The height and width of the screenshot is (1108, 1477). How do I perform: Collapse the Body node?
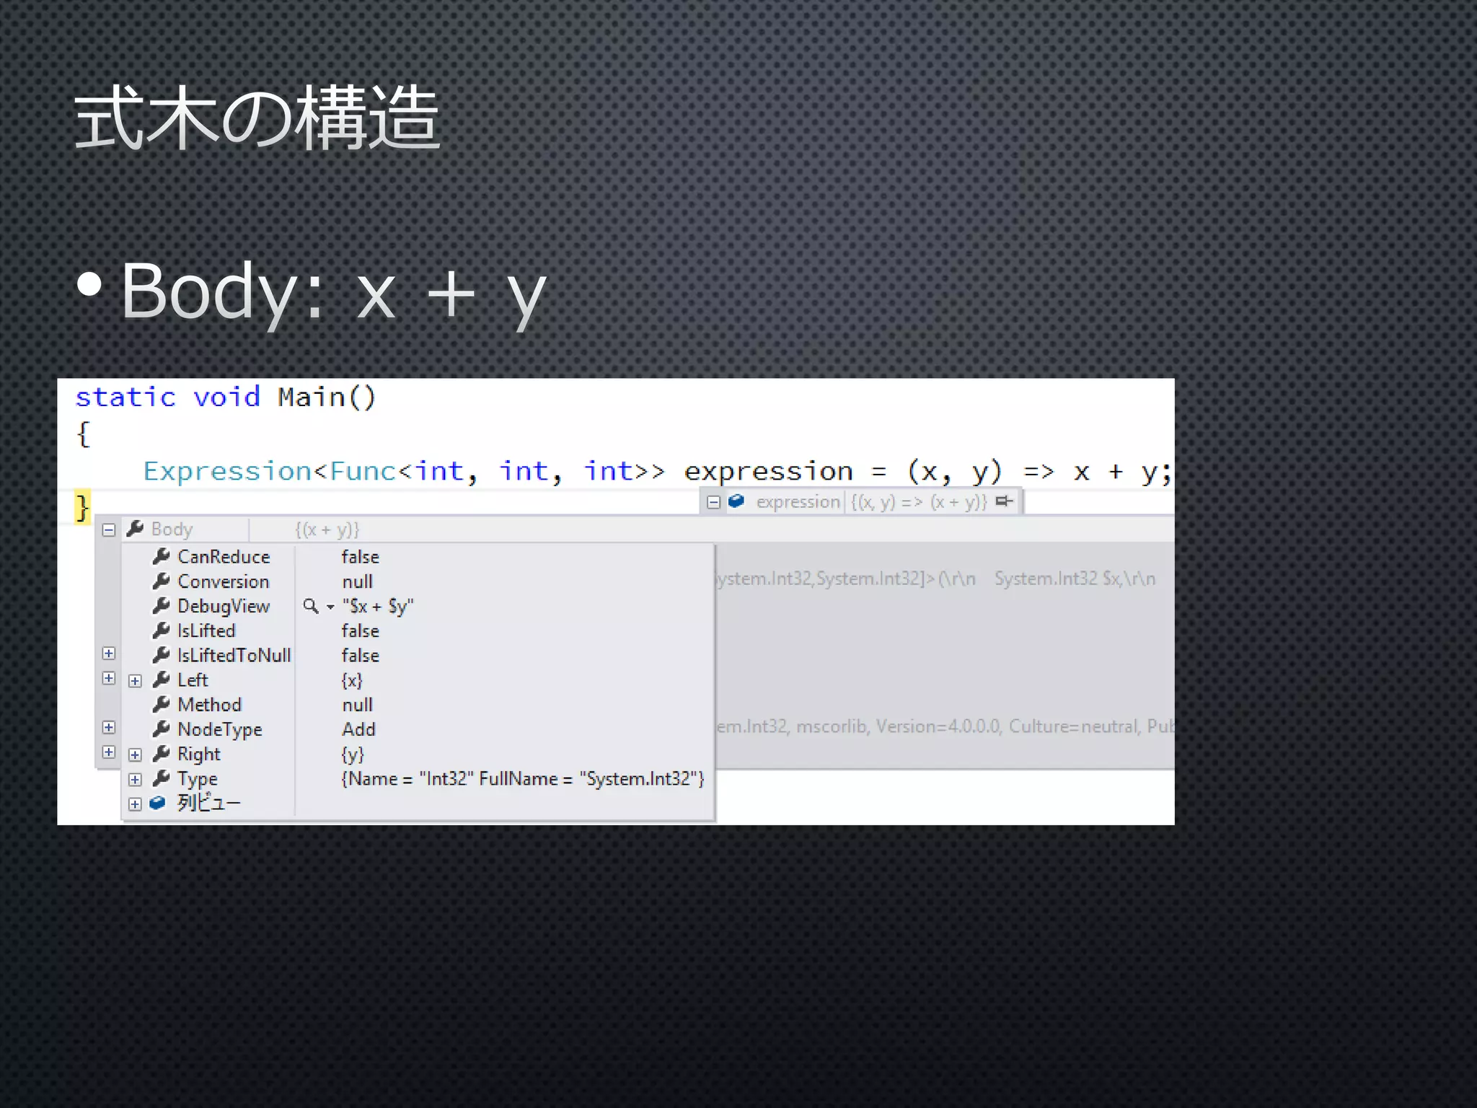pos(109,530)
